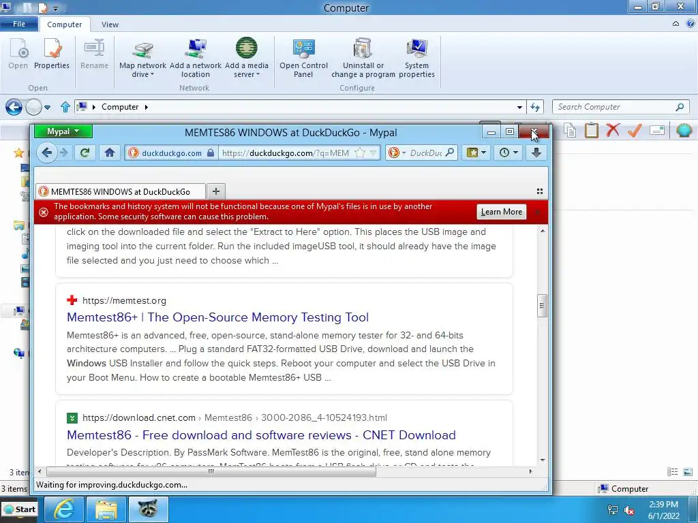The width and height of the screenshot is (698, 523).
Task: Click vertical scrollbar thumb in Mypal
Action: (542, 306)
